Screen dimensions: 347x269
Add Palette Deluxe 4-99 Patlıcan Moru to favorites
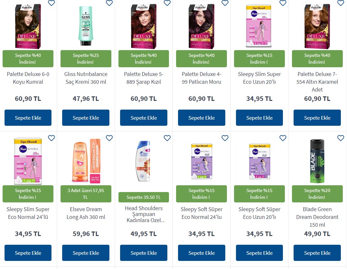[x=225, y=3]
